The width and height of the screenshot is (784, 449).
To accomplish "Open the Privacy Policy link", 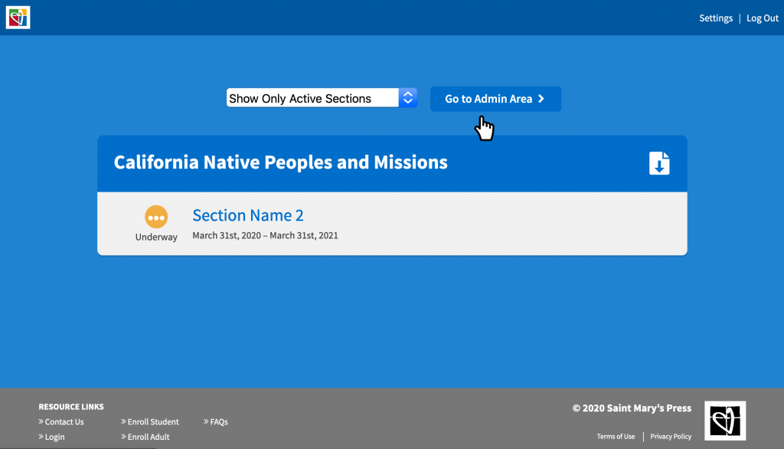I will 671,437.
